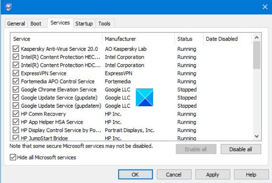
Task: Uncheck HP Comm Recovery service
Action: (x=16, y=114)
